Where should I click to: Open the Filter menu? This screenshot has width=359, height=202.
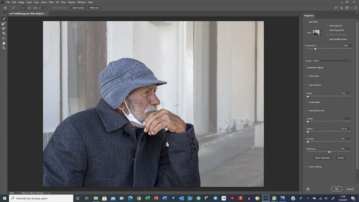[x=51, y=2]
